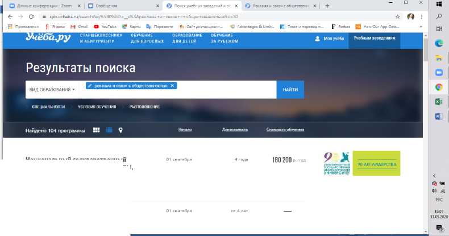449x236 pixels.
Task: Reload the current browser page
Action: [x=31, y=17]
